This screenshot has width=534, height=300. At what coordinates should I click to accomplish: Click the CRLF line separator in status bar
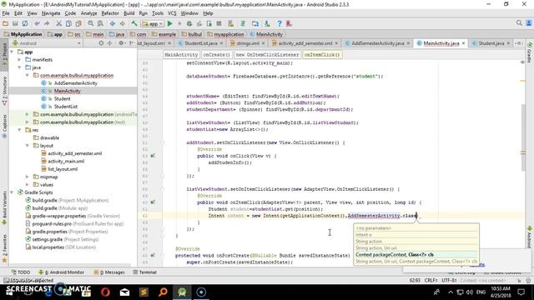click(431, 280)
